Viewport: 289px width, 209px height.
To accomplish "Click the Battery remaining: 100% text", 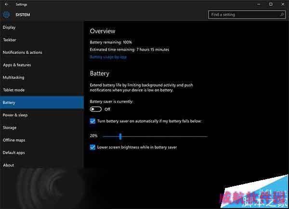I will [111, 42].
